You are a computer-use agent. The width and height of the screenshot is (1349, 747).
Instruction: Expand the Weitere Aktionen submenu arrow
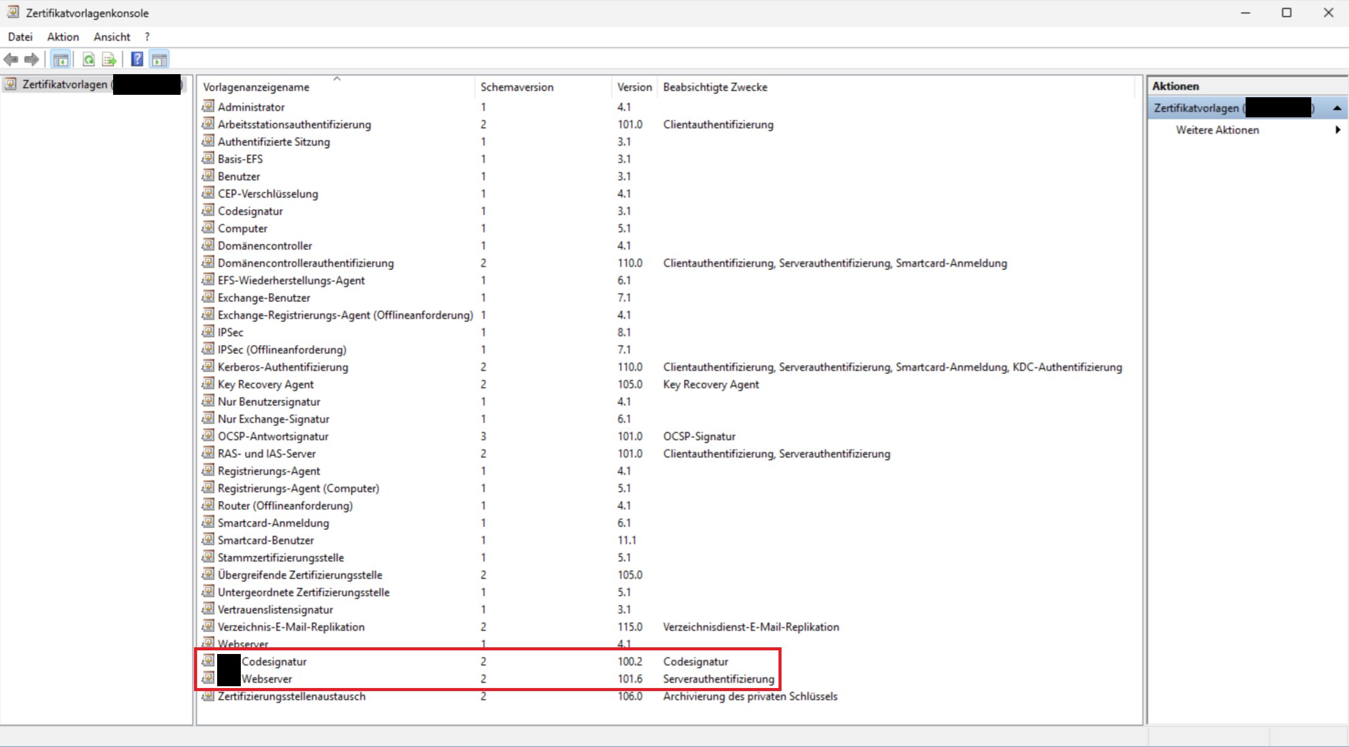(x=1337, y=130)
